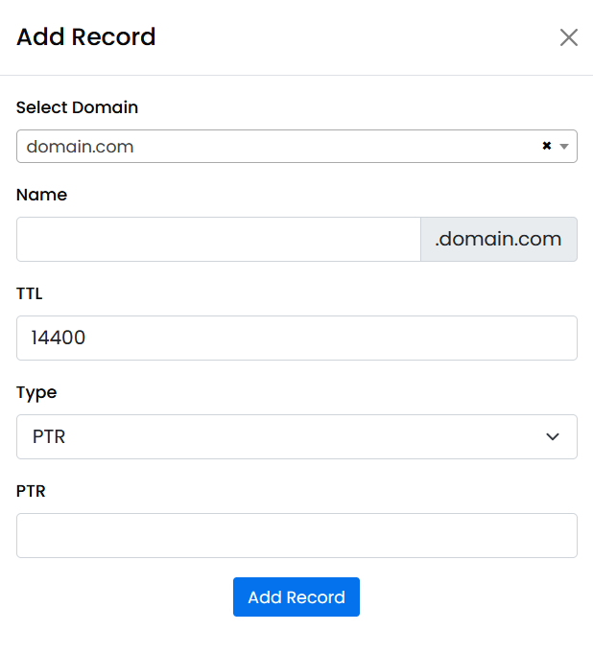Focus the Name input field
The image size is (593, 654).
218,239
